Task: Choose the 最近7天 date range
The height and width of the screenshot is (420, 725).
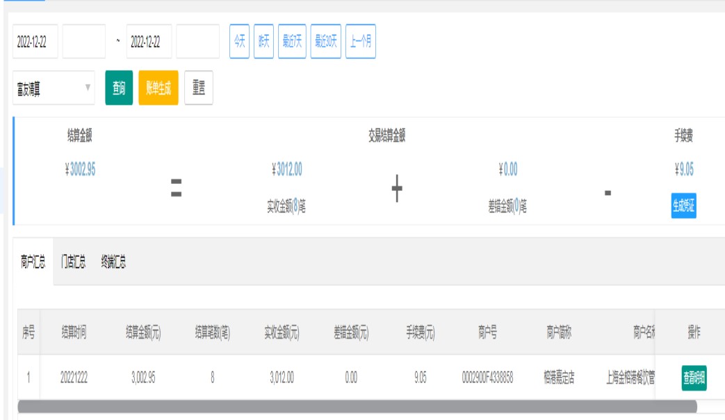Action: click(292, 42)
